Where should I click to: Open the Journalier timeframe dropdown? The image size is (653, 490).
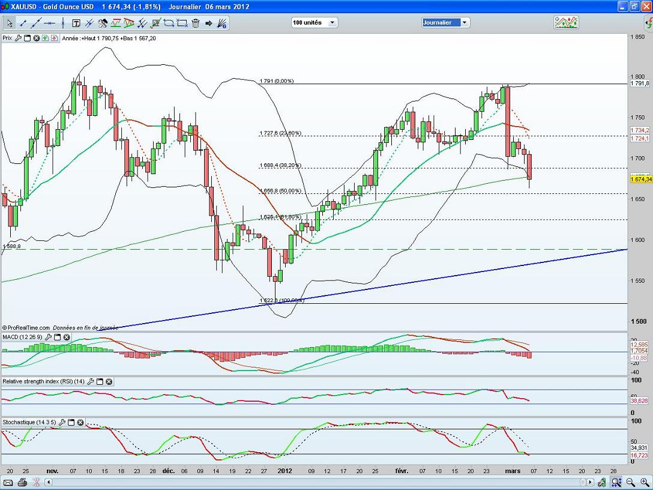click(445, 22)
